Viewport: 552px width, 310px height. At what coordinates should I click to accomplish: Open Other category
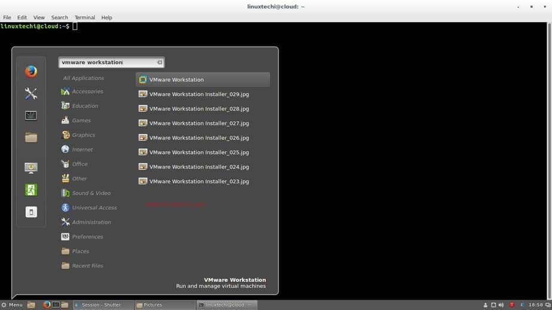click(74, 179)
